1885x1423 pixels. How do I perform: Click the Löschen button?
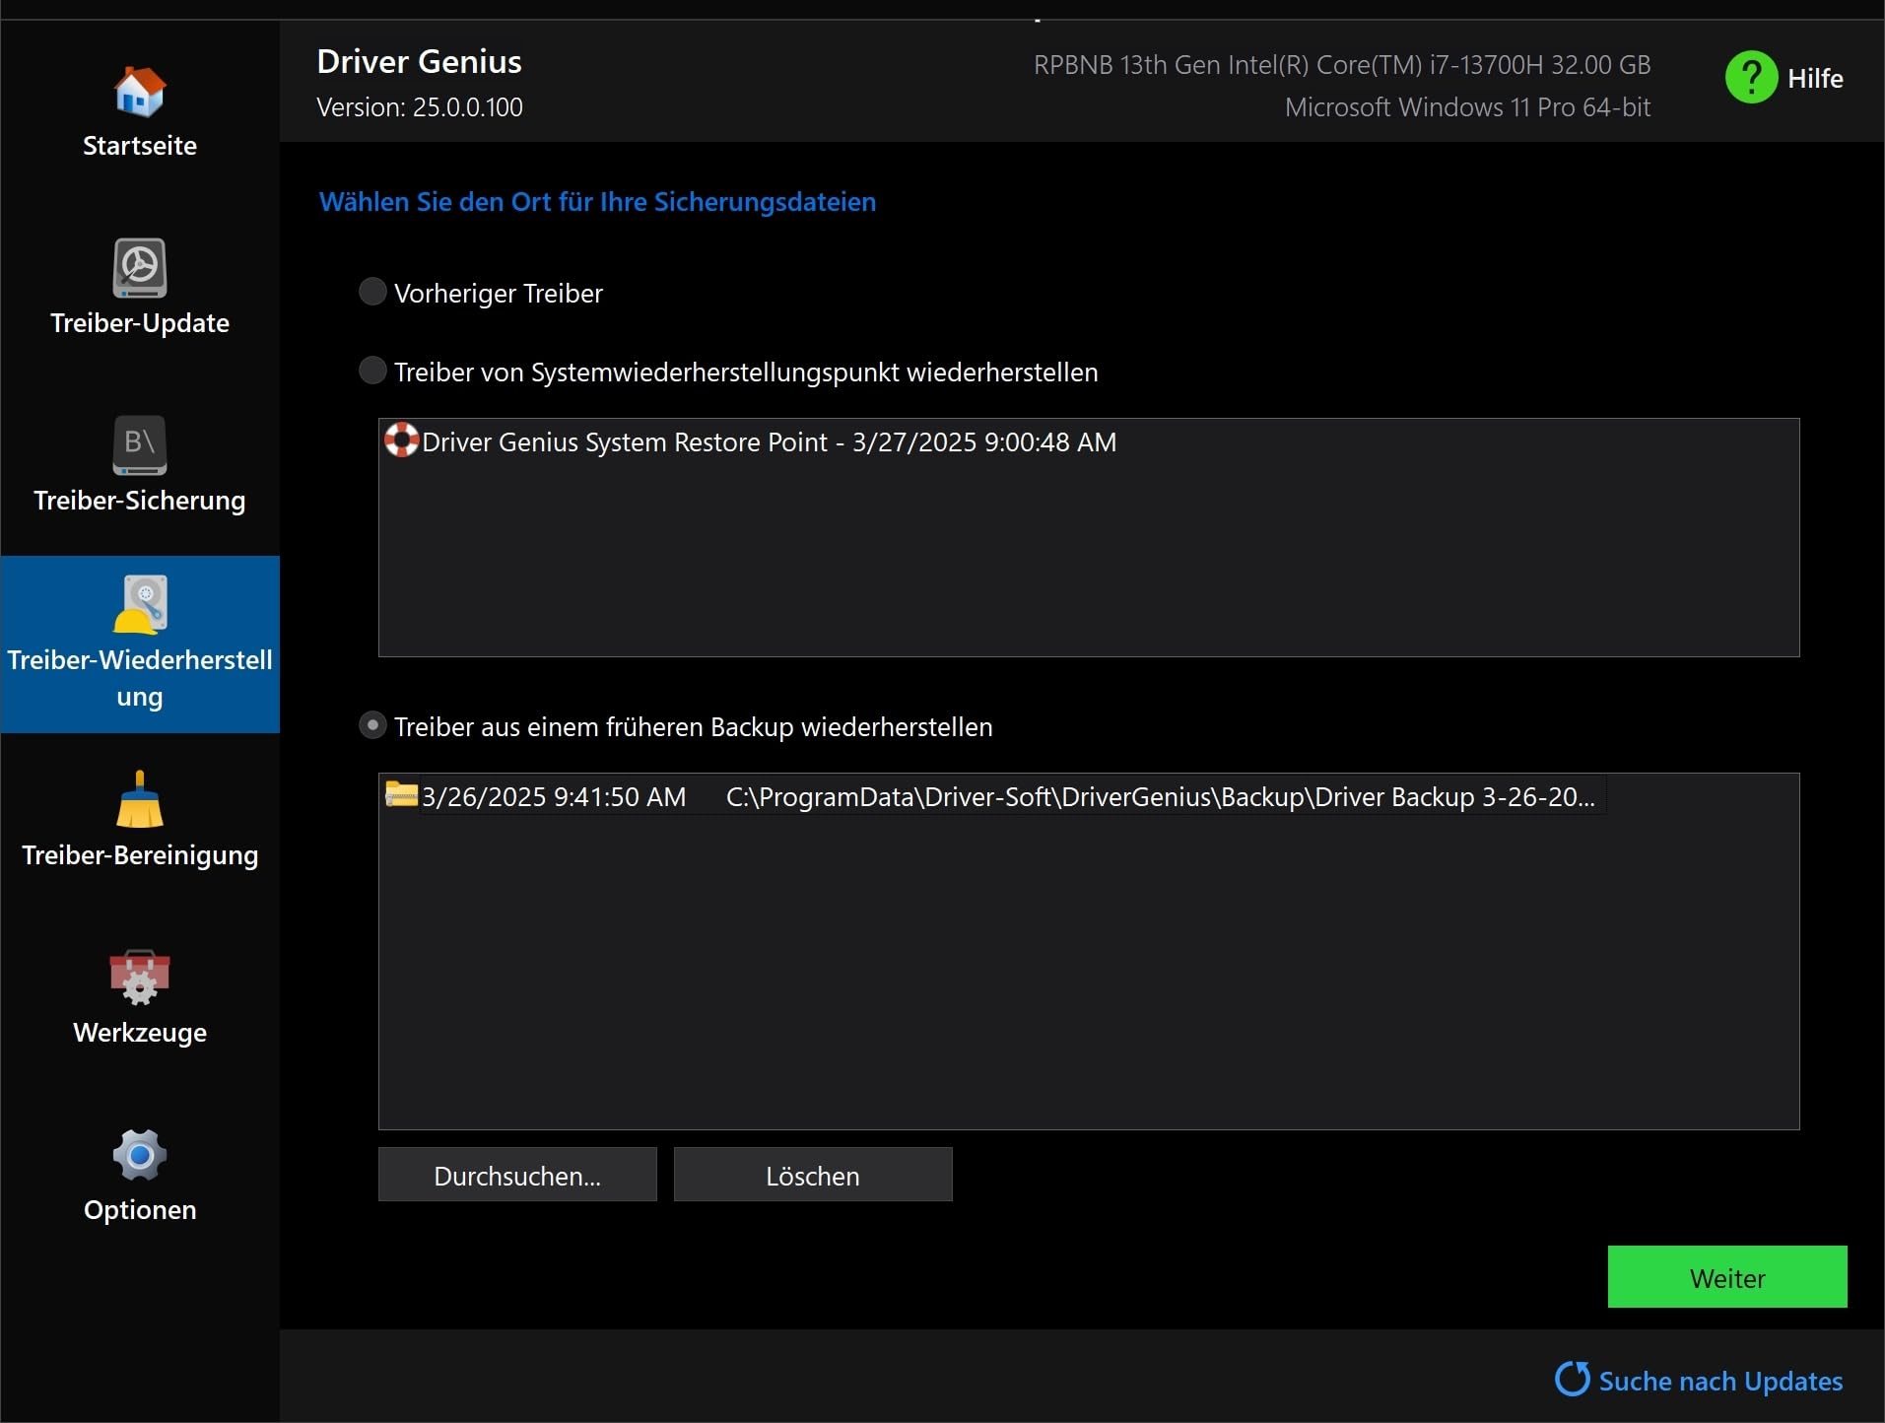813,1175
